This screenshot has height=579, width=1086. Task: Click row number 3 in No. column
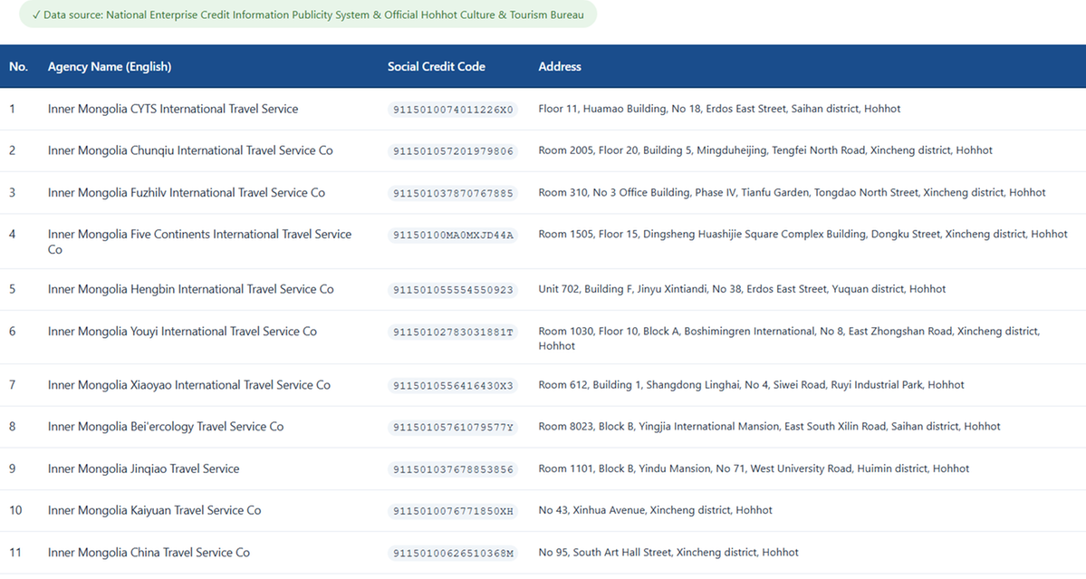[x=12, y=192]
